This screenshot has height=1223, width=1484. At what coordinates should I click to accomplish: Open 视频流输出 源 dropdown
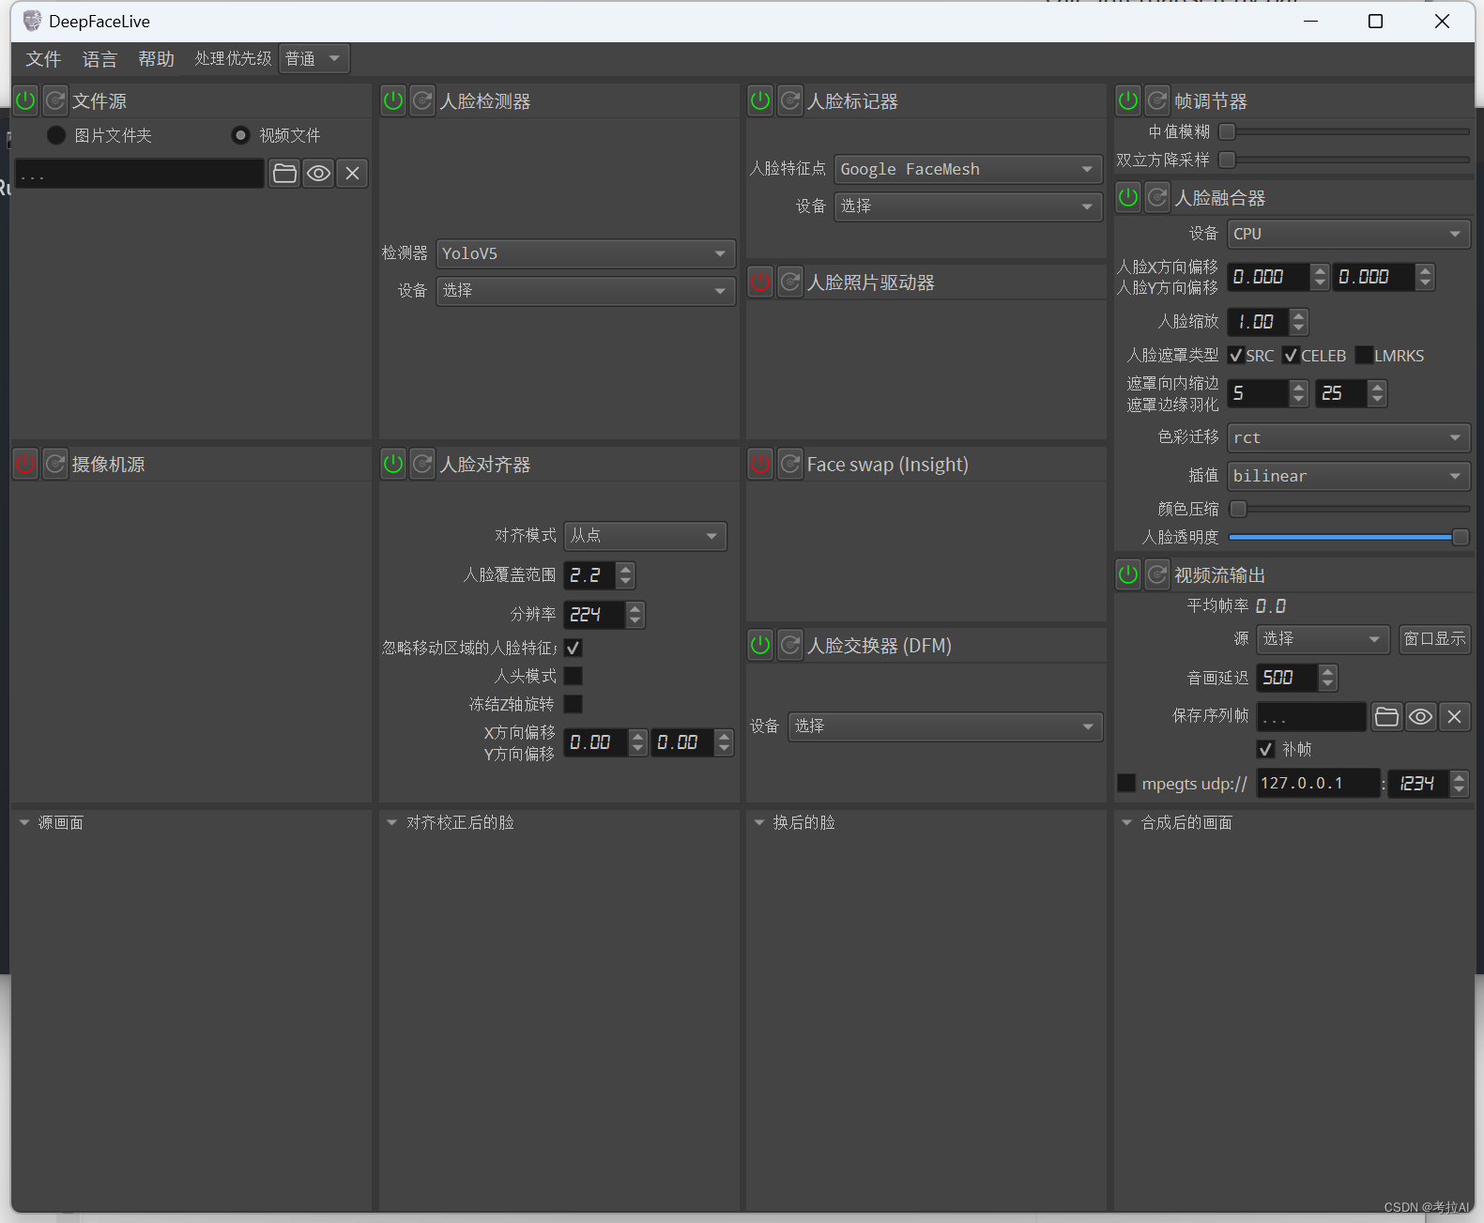pos(1323,639)
